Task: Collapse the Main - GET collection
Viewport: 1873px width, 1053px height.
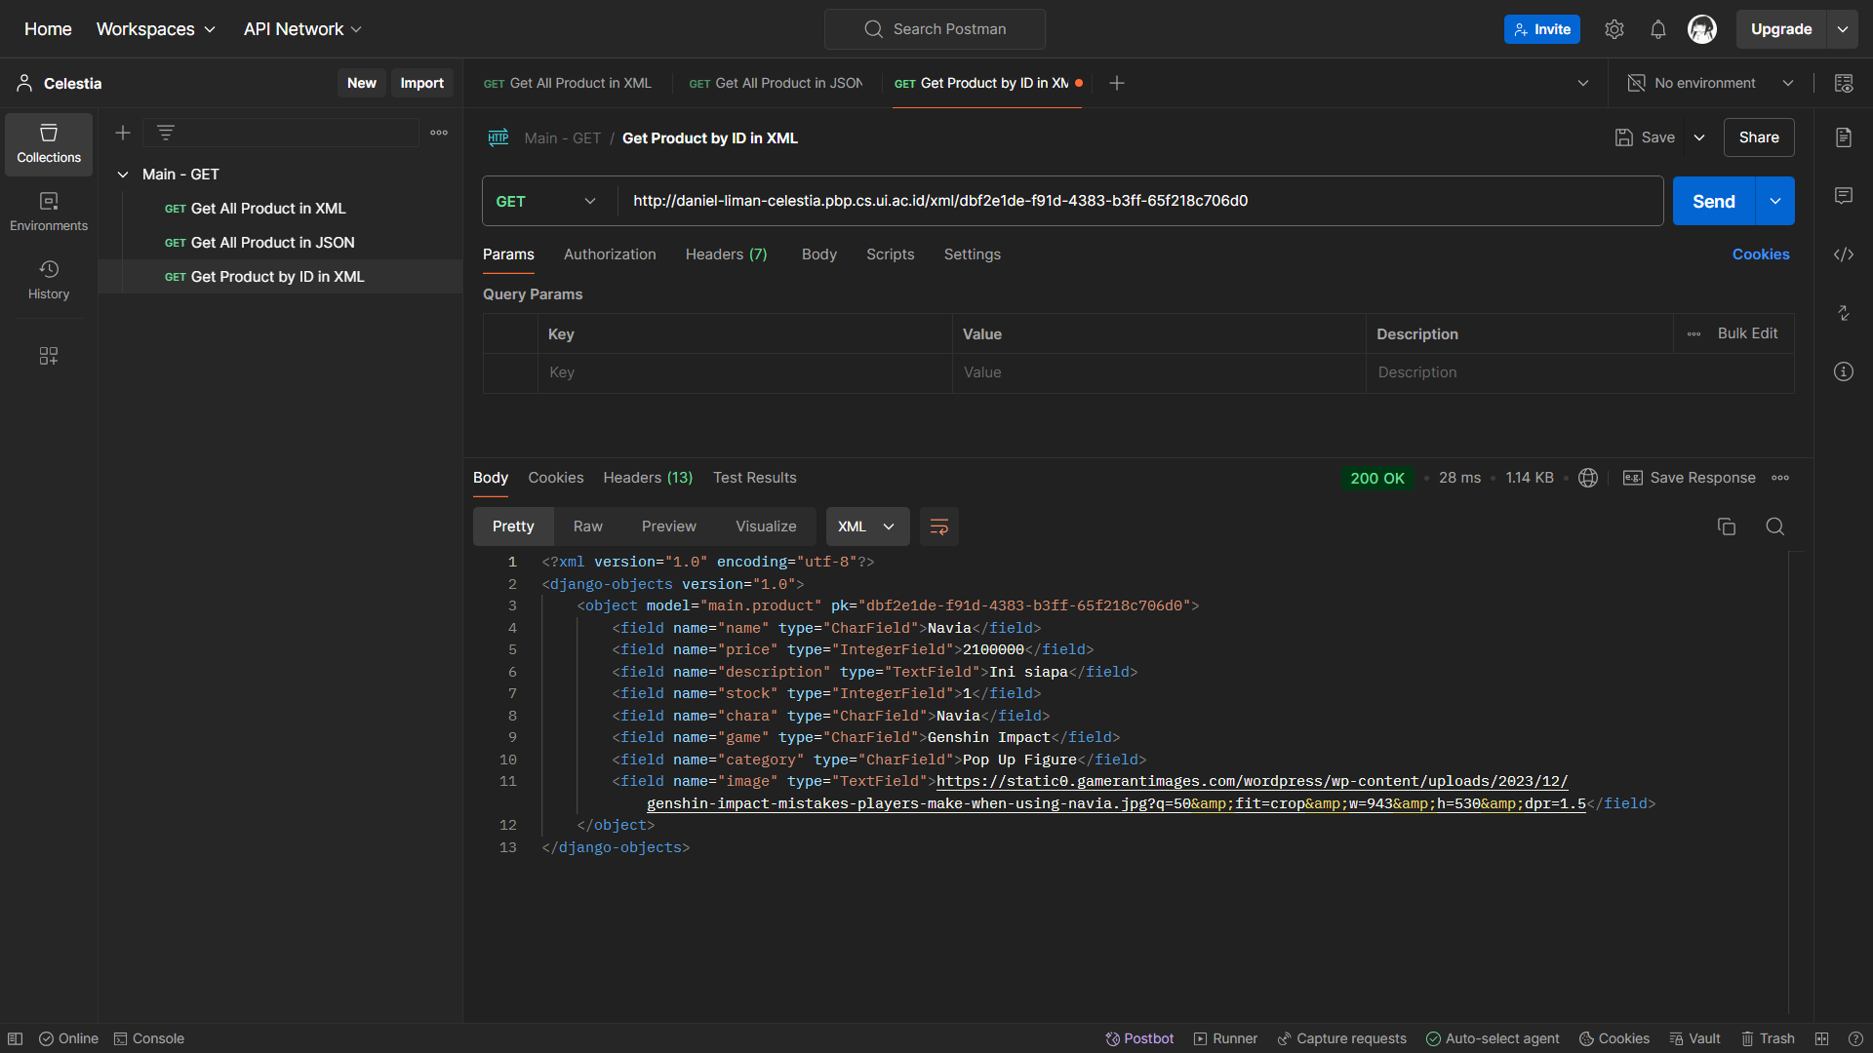Action: [x=123, y=175]
